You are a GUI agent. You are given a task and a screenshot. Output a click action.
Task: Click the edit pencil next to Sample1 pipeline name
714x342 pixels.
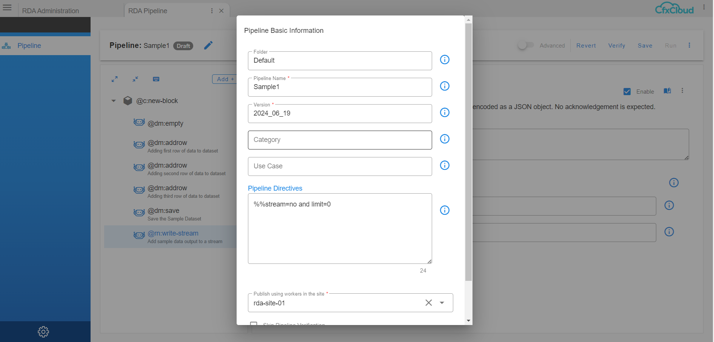click(x=208, y=45)
